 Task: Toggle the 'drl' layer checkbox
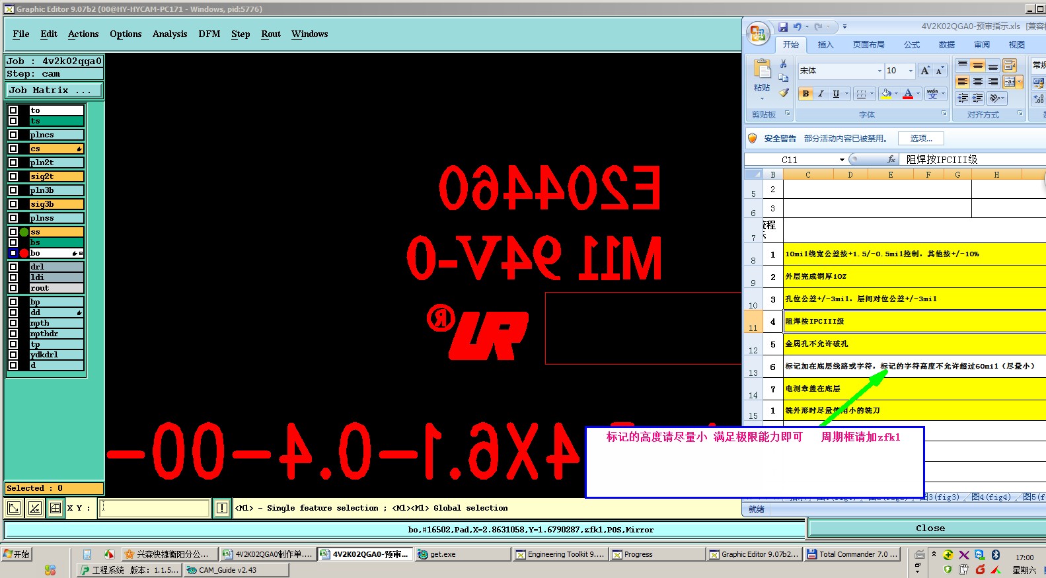(13, 267)
